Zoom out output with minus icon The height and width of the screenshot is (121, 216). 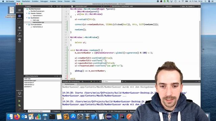click(x=125, y=81)
